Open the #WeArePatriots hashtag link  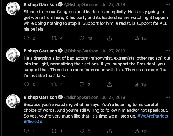click(153, 116)
